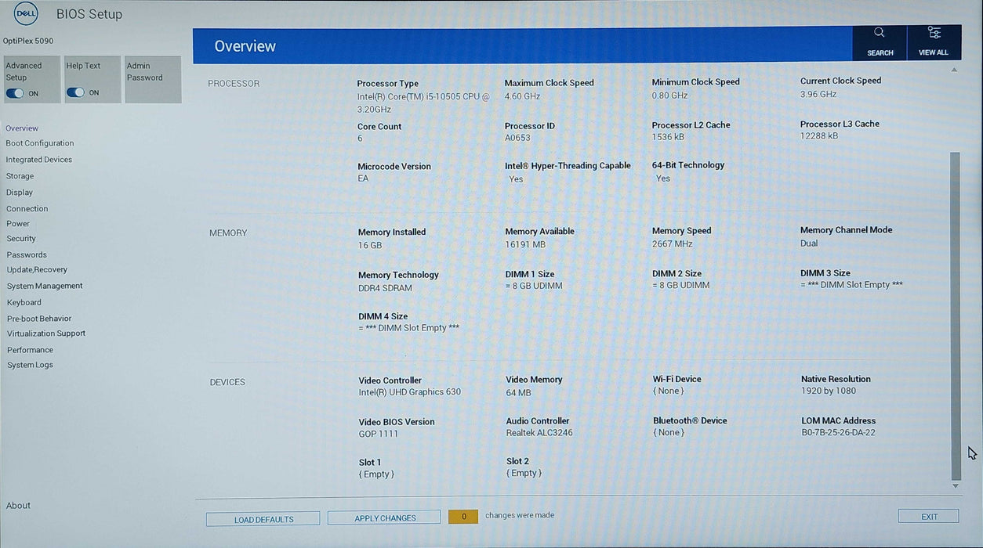Click the Apply Changes button
983x548 pixels.
(x=384, y=517)
